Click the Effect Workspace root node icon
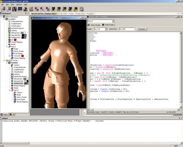This screenshot has width=183, height=147. click(4, 17)
